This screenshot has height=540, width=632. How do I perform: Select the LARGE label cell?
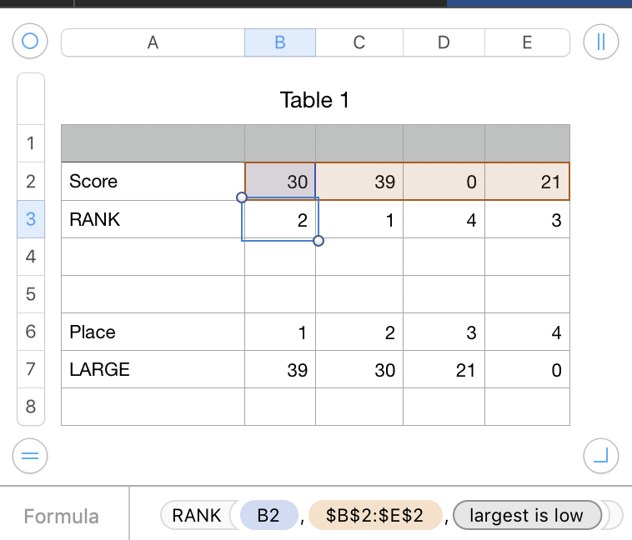pyautogui.click(x=153, y=369)
